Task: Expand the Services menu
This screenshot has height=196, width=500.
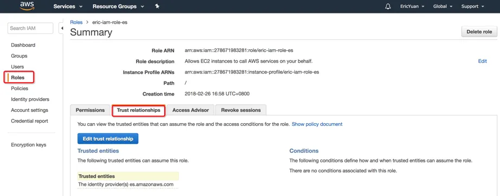Action: [x=68, y=6]
